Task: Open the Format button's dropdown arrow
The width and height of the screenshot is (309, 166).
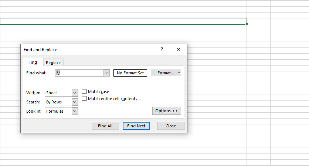Action: point(179,73)
